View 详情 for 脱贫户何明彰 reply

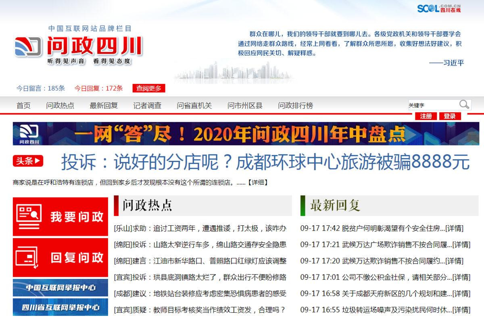tap(455, 228)
